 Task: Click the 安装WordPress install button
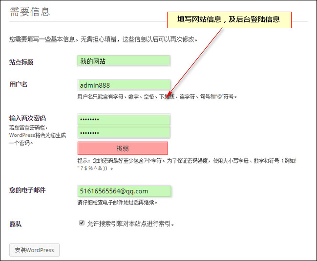pyautogui.click(x=34, y=250)
